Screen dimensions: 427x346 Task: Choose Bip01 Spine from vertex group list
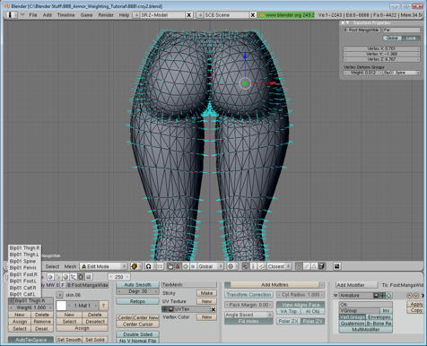(24, 261)
